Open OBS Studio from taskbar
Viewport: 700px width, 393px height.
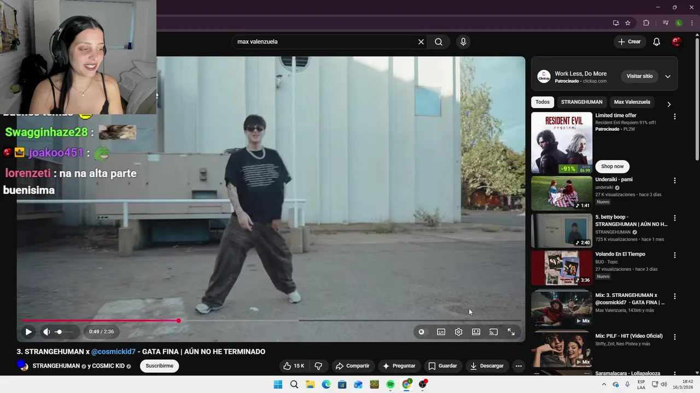[423, 384]
